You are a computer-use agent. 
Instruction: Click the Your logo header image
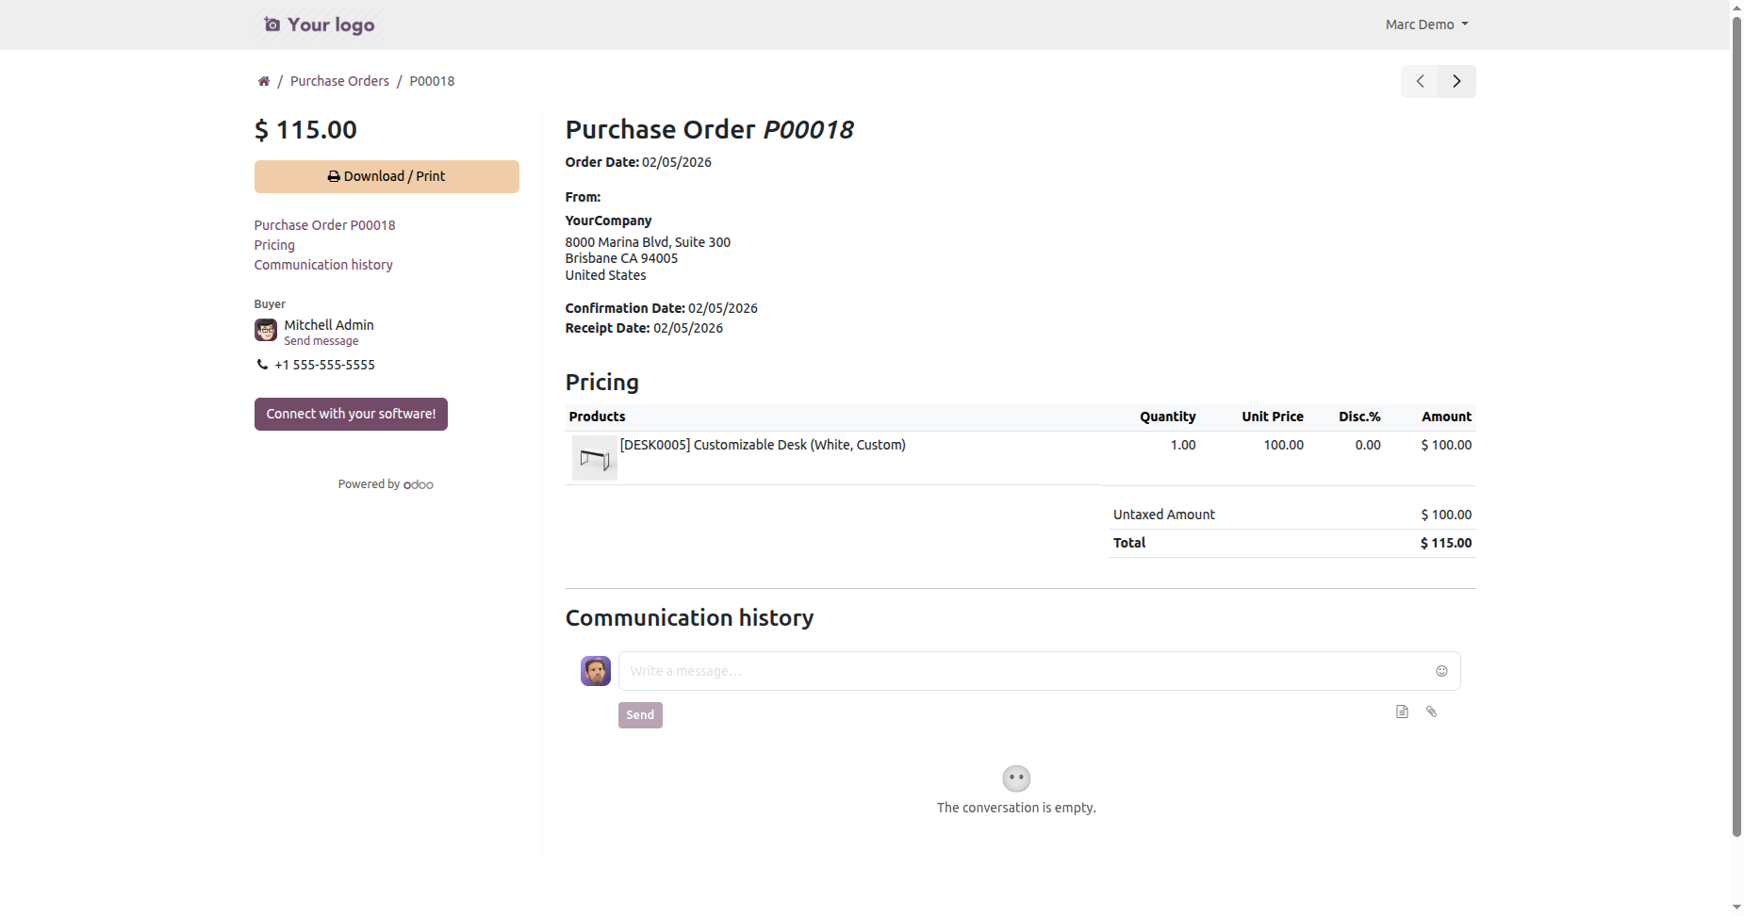tap(320, 25)
